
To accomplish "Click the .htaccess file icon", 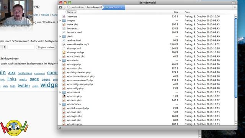I will [x=64, y=16].
